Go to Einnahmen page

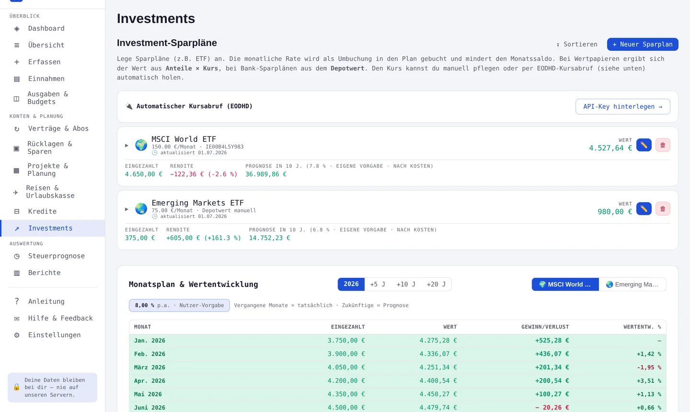point(53,79)
